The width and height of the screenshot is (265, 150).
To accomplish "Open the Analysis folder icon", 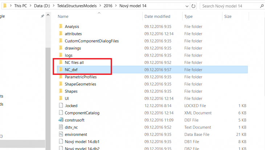I will click(61, 27).
